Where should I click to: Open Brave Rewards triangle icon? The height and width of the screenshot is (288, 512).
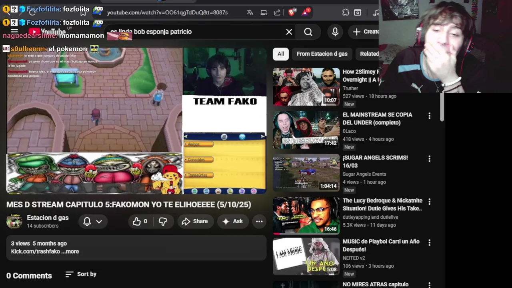(x=306, y=12)
